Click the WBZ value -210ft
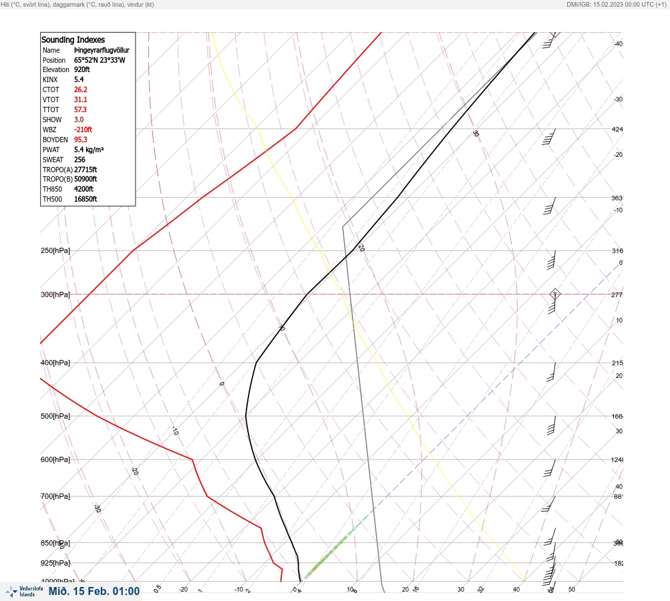The width and height of the screenshot is (670, 601). pyautogui.click(x=83, y=130)
